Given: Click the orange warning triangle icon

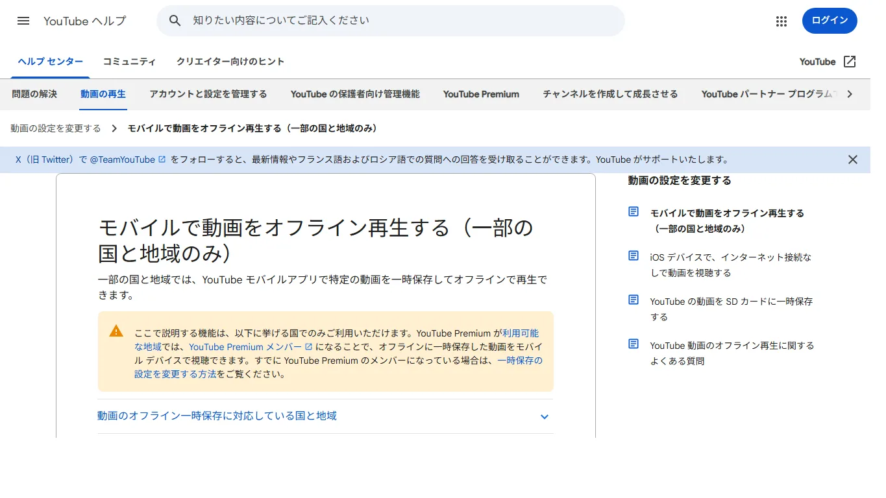Looking at the screenshot, I should 116,331.
